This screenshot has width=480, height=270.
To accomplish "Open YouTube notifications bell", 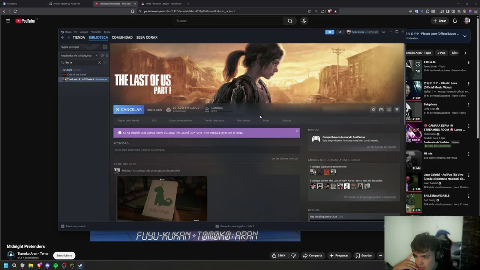I will [455, 21].
